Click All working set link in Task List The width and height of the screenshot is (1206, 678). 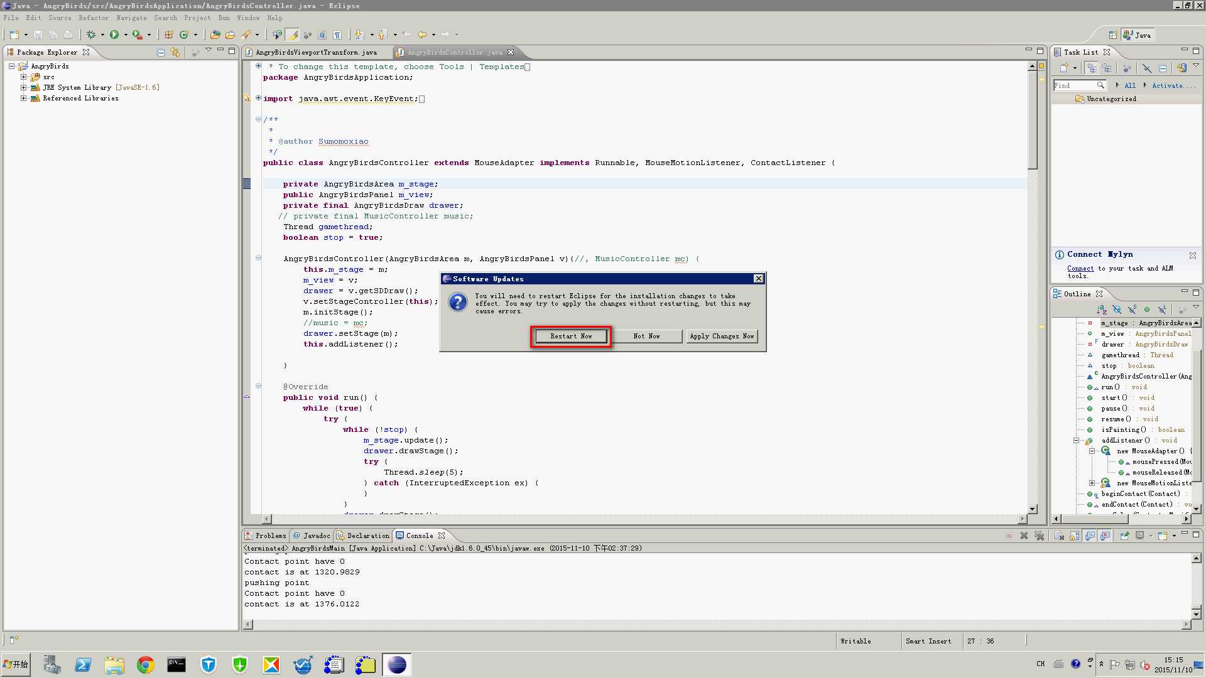tap(1130, 85)
